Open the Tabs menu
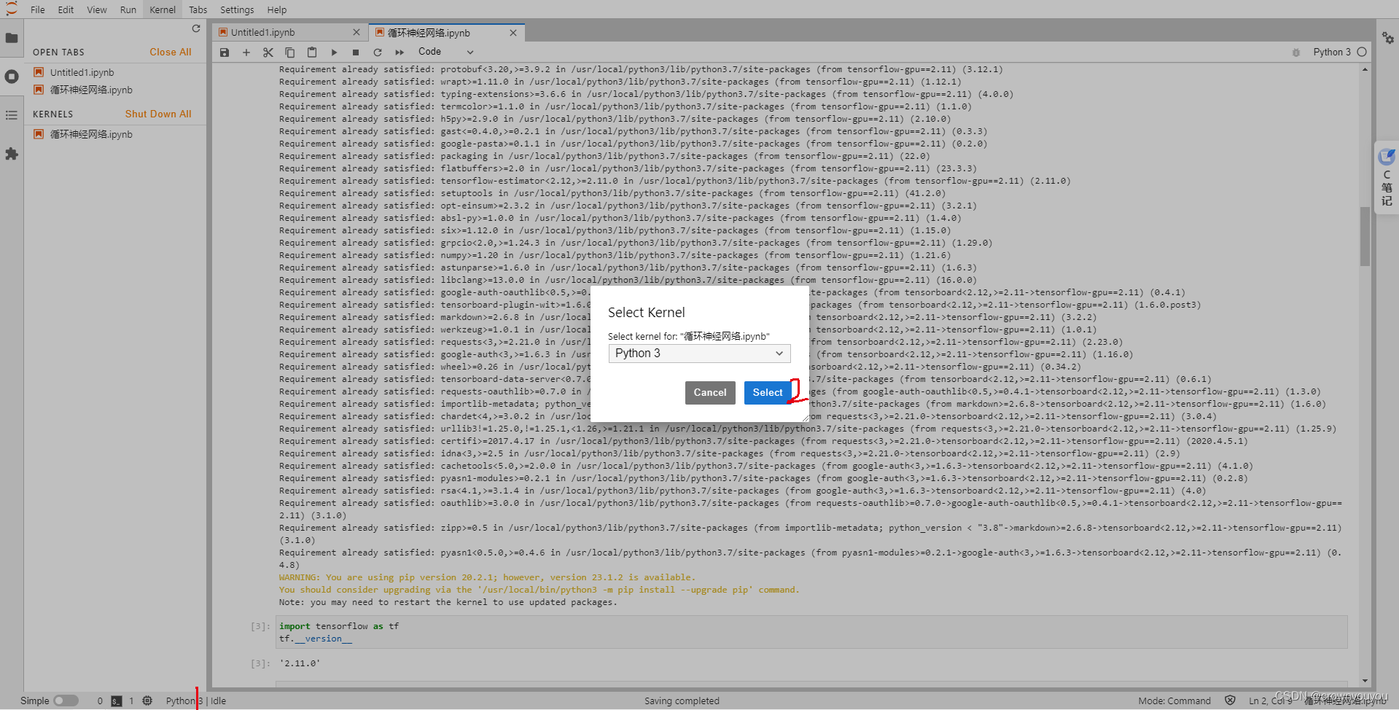The width and height of the screenshot is (1399, 710). point(198,9)
